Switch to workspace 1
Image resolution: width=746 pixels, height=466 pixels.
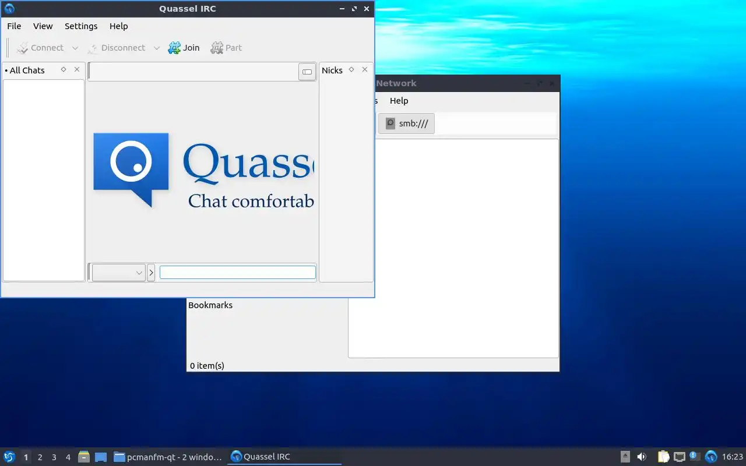pos(26,457)
